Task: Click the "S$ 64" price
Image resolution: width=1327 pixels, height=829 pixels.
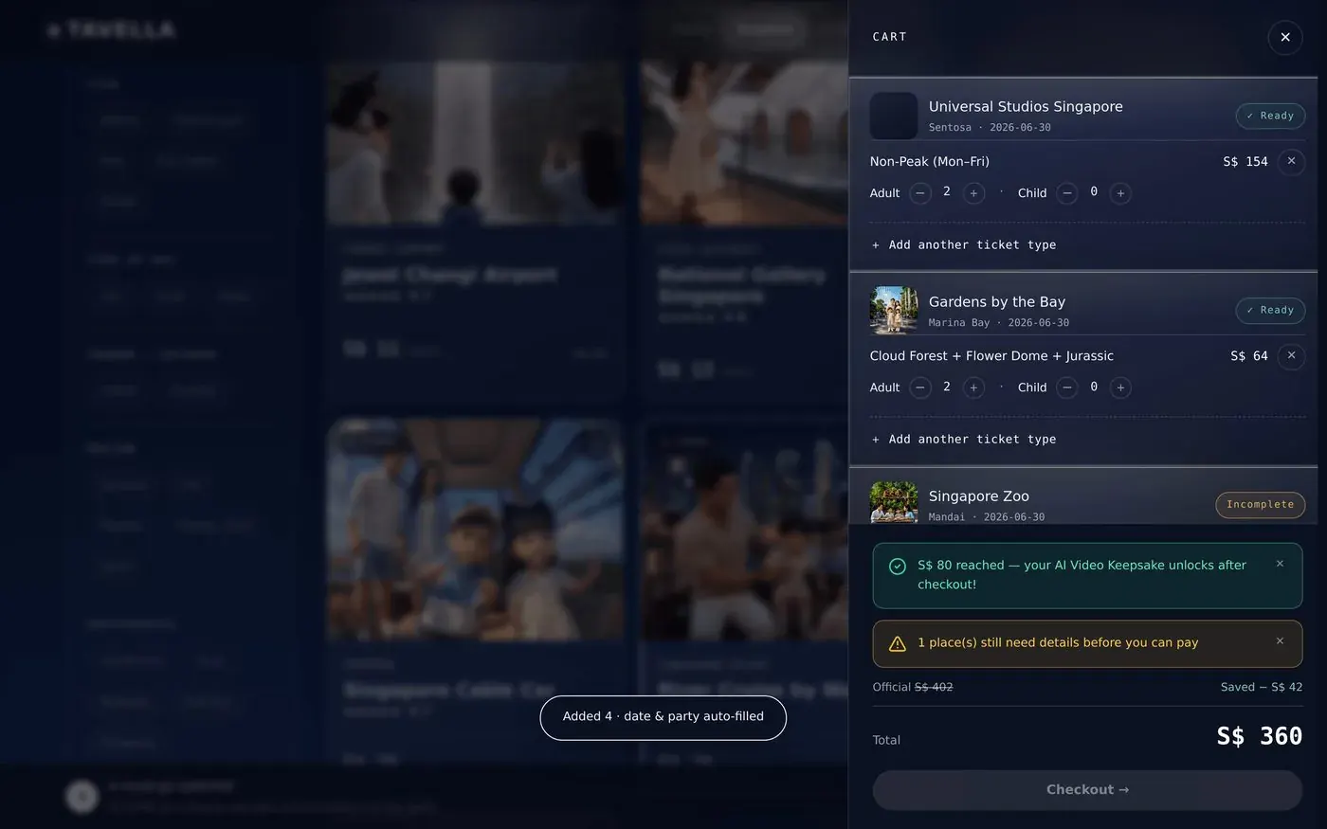Action: pyautogui.click(x=1249, y=356)
